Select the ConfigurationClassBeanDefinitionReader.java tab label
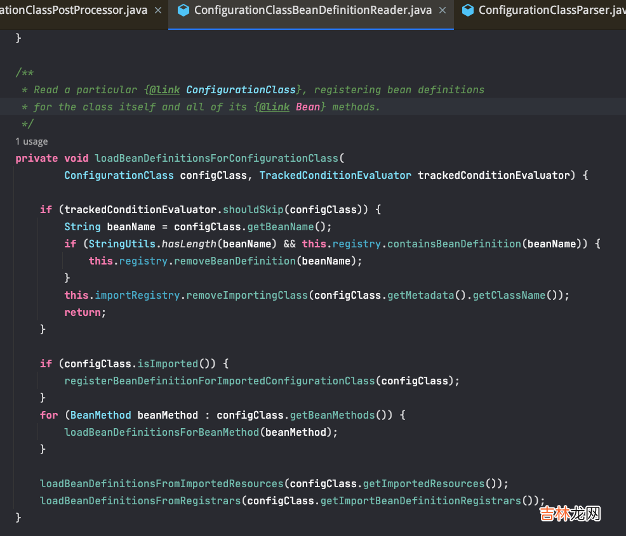The height and width of the screenshot is (536, 626). coord(312,10)
